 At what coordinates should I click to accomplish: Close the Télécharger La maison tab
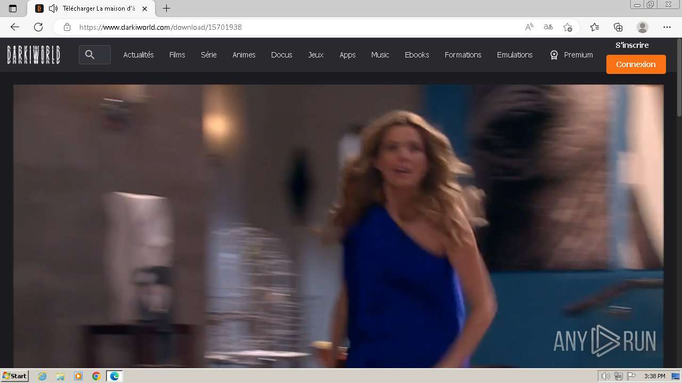pyautogui.click(x=144, y=9)
